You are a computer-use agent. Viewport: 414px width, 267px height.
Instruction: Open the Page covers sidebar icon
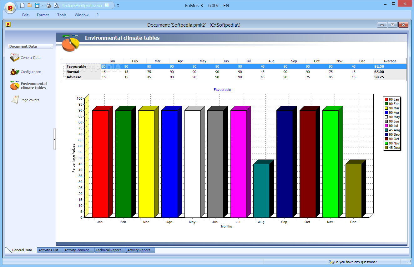pos(15,100)
